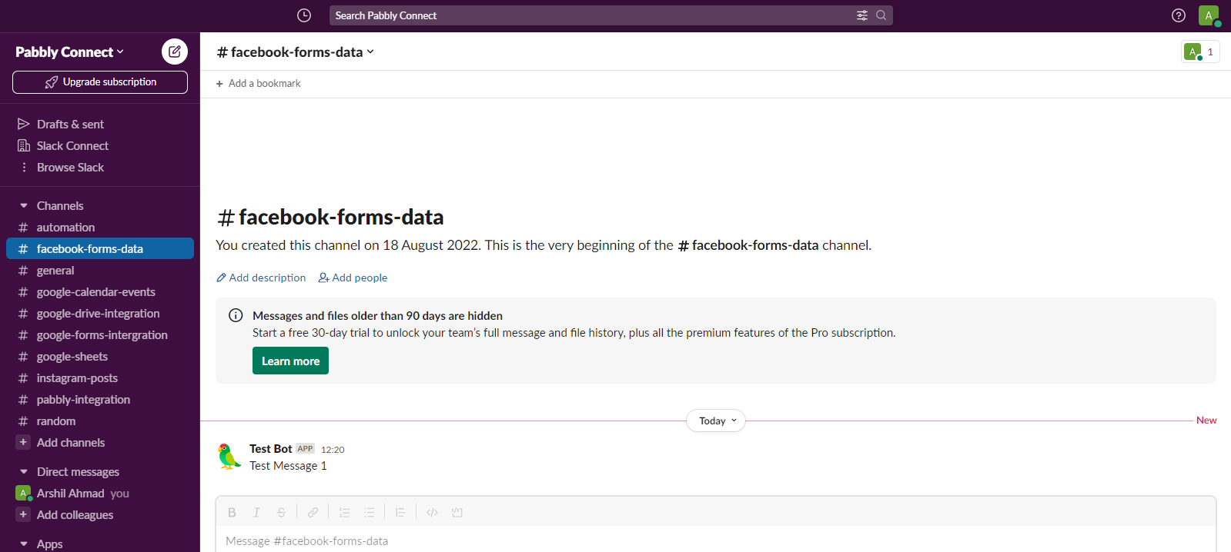
Task: Open google-calendar-events channel
Action: 100,291
